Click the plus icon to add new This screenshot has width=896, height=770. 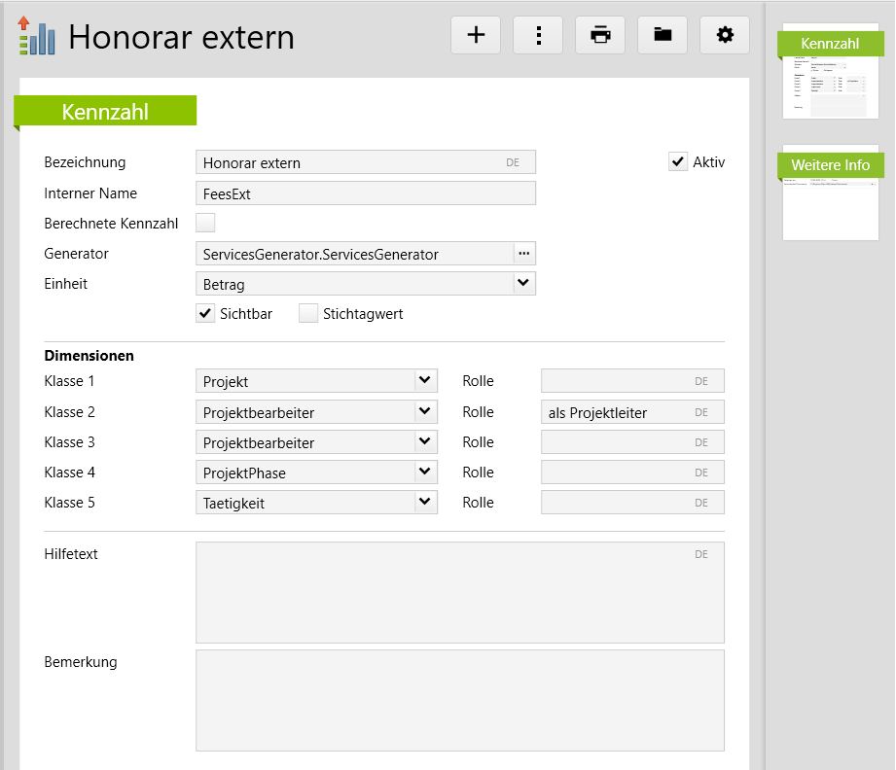coord(476,35)
